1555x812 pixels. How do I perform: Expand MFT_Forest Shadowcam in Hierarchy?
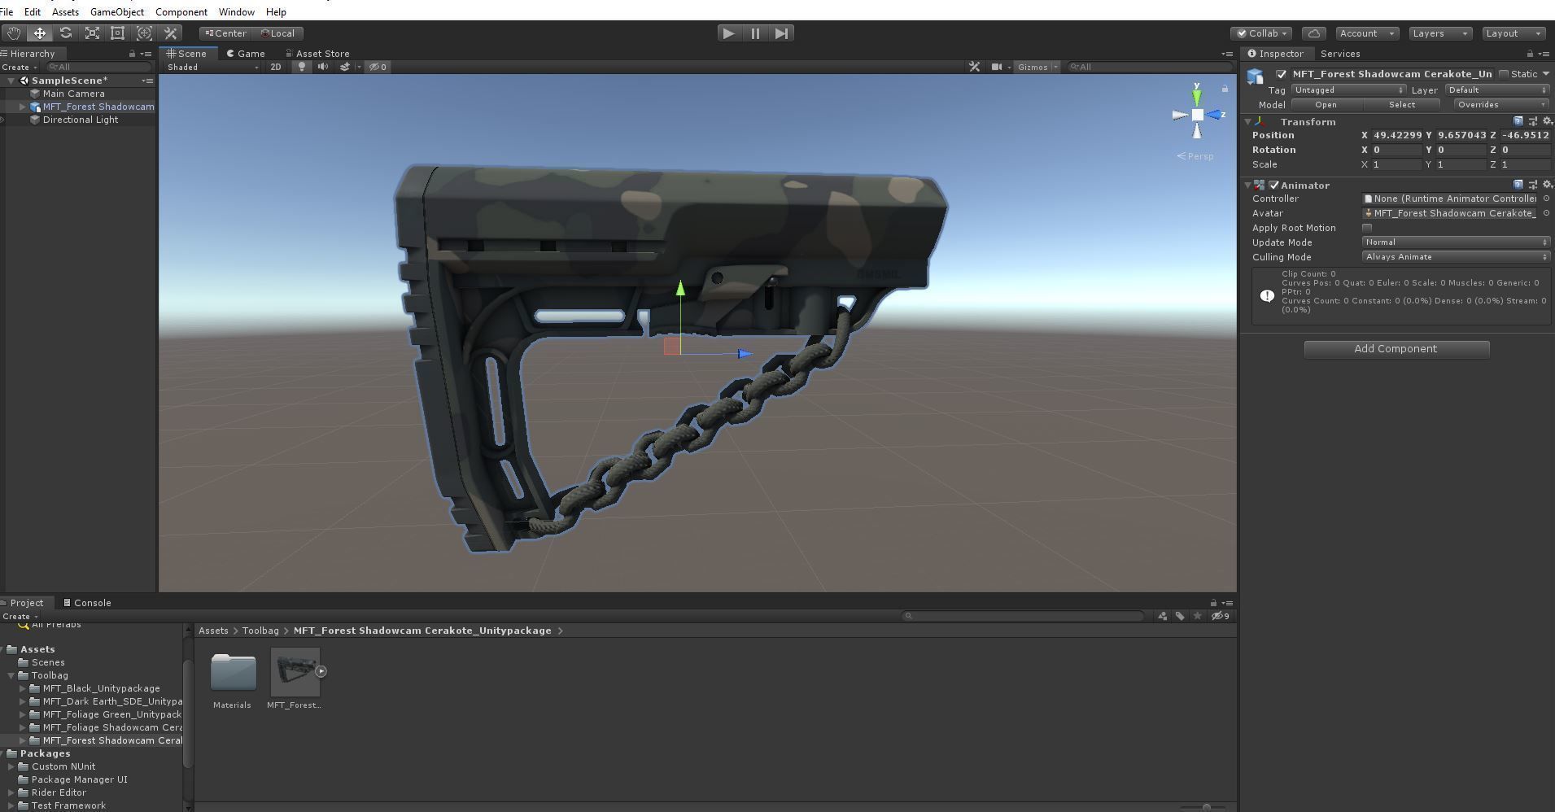[x=23, y=107]
